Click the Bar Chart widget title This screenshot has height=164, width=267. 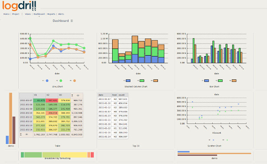pos(214,86)
